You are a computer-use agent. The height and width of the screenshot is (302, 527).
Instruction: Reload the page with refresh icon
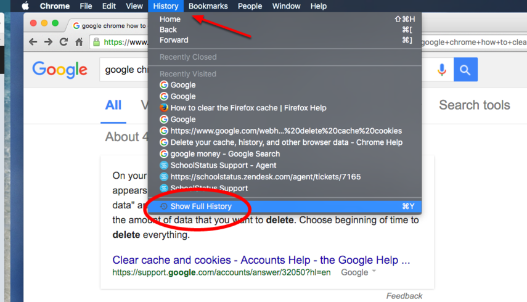point(63,42)
